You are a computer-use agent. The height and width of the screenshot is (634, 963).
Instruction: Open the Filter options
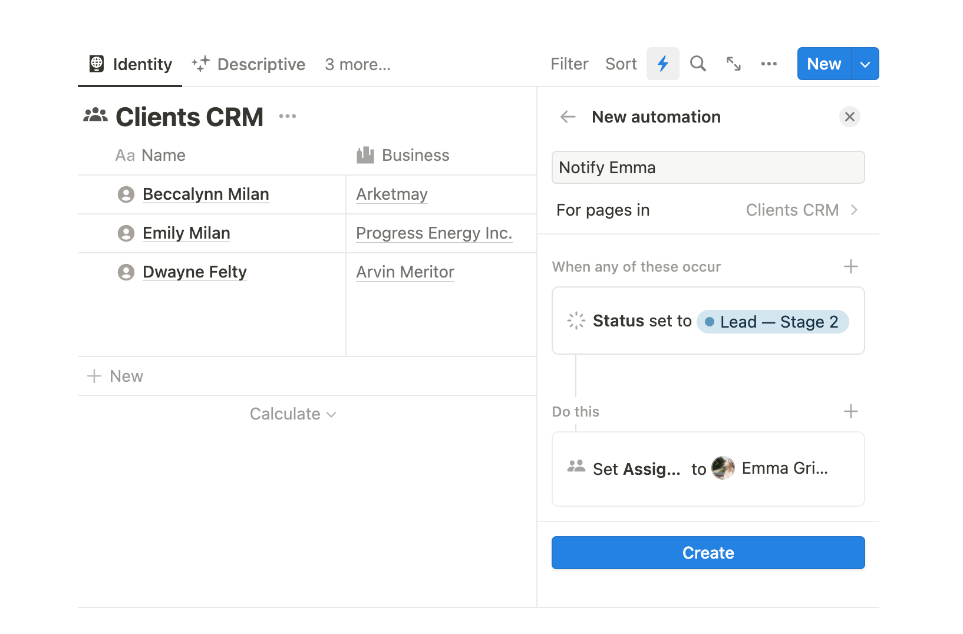click(x=569, y=64)
